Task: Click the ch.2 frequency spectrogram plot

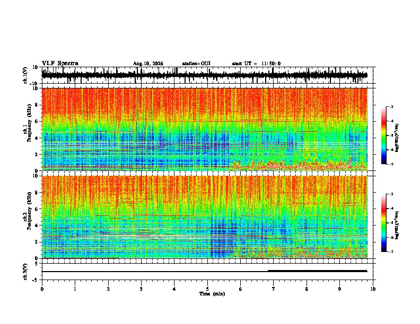Action: 207,217
